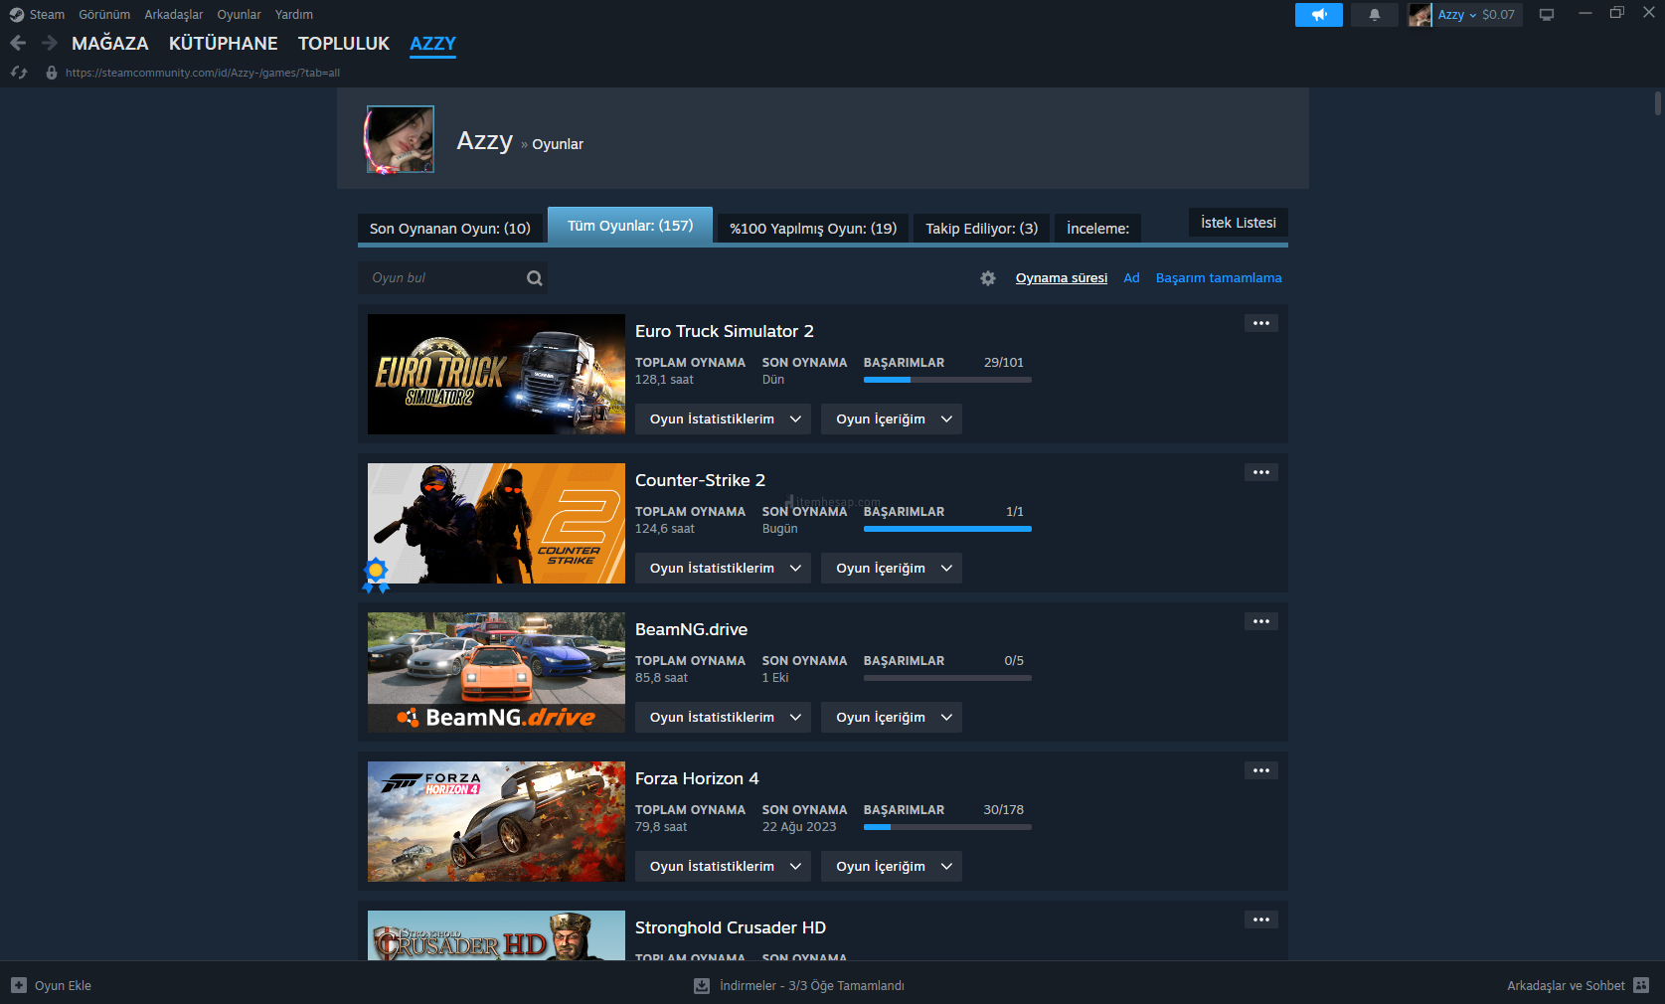1665x1004 pixels.
Task: Expand Oyun İstatistiklerim for Forza Horizon 4
Action: pyautogui.click(x=723, y=867)
